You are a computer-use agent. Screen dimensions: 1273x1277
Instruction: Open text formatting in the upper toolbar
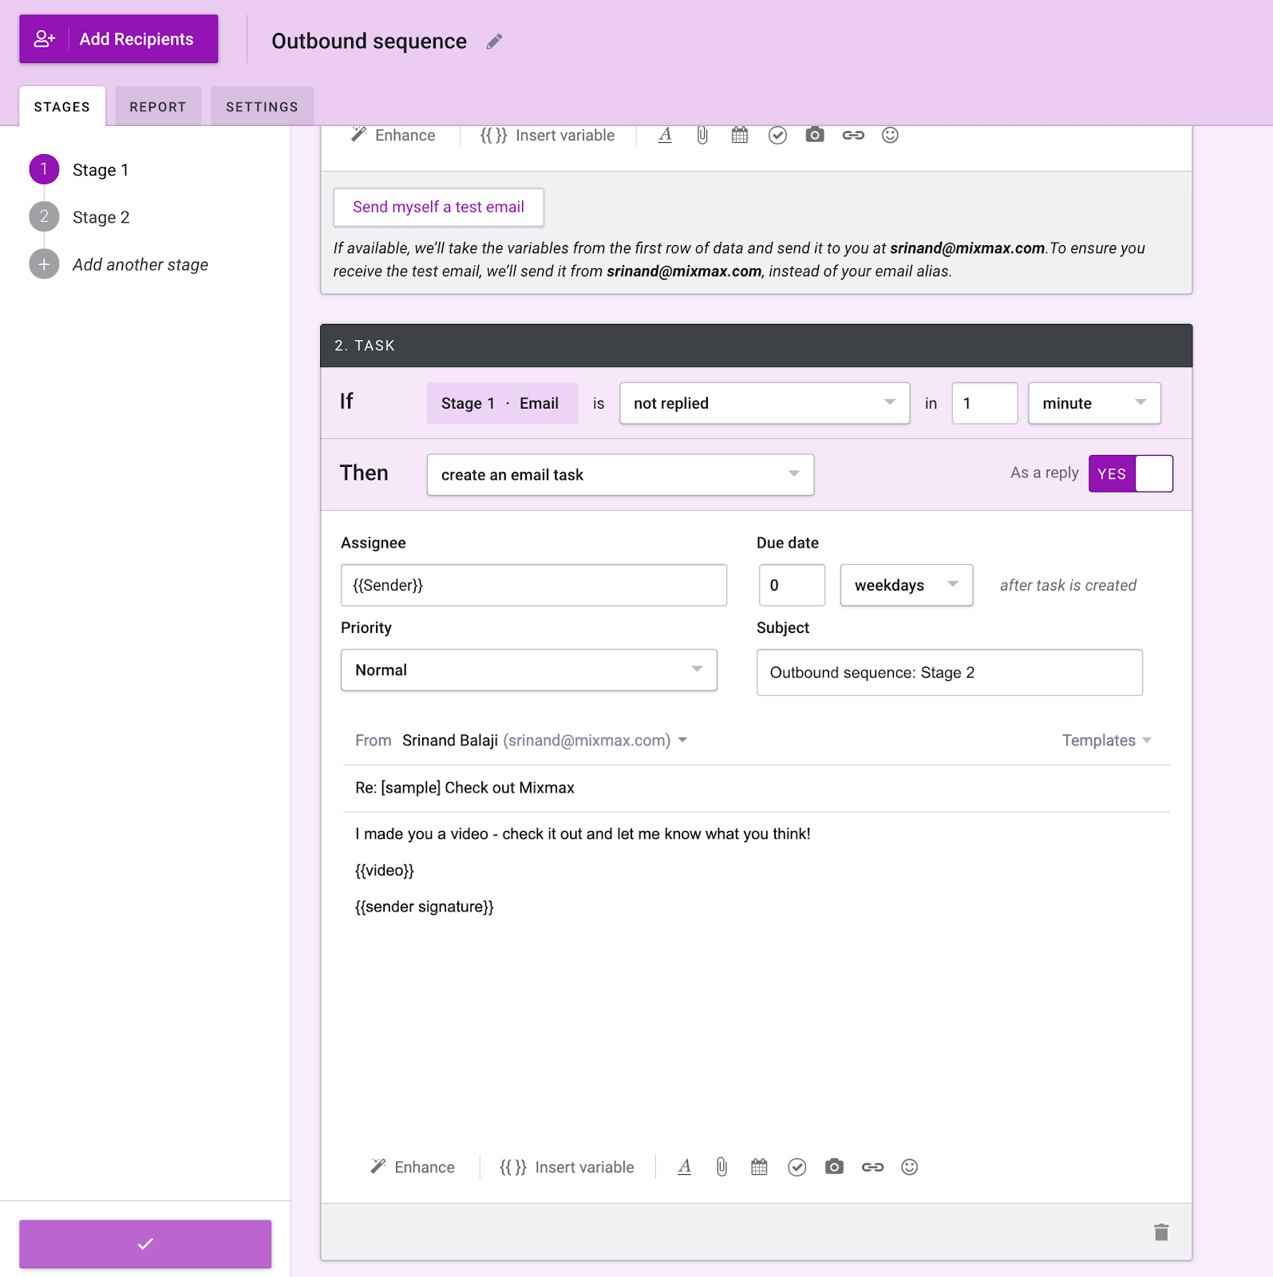click(665, 135)
